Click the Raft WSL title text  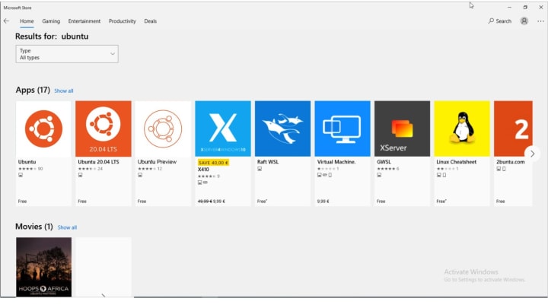pos(268,162)
